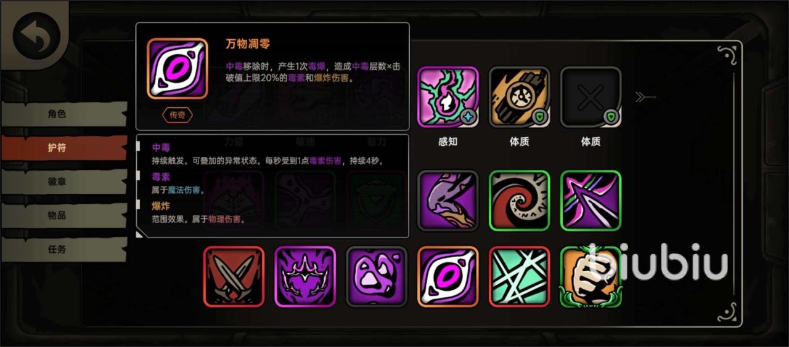Select the purple blob face amulet

[377, 276]
